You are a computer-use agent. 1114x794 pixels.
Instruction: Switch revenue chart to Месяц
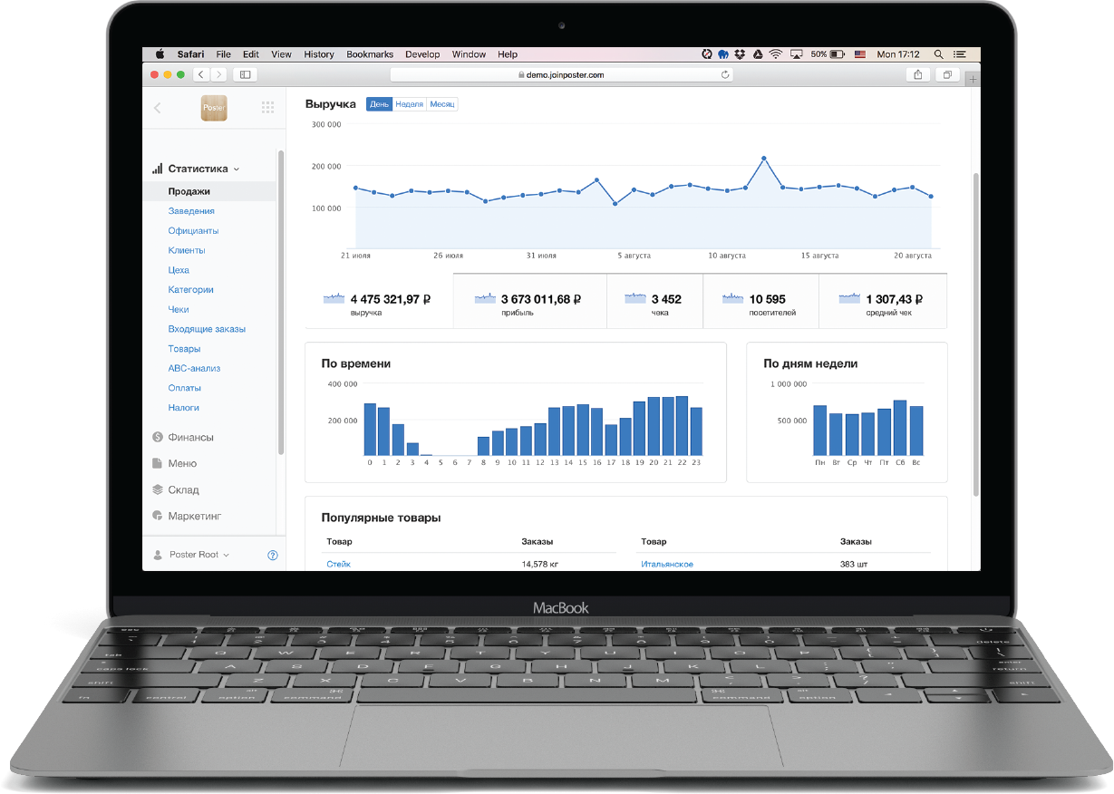(x=442, y=104)
